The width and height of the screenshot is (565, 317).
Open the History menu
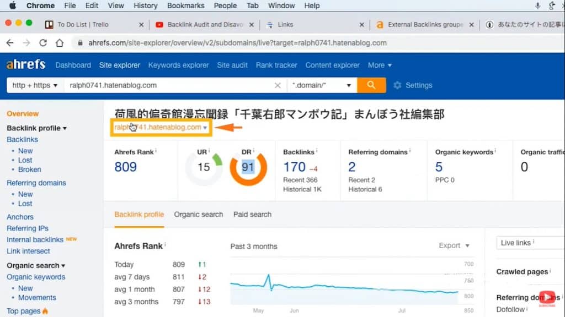pyautogui.click(x=145, y=6)
